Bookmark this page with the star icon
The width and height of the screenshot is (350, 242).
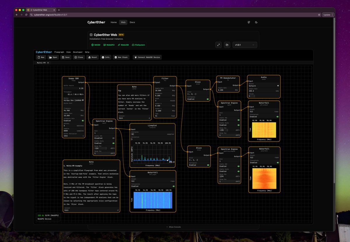click(x=319, y=15)
